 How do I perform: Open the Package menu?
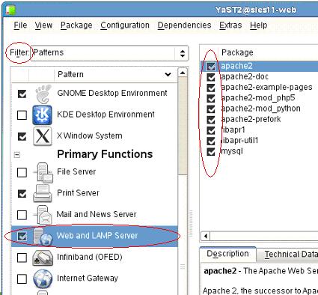click(76, 25)
